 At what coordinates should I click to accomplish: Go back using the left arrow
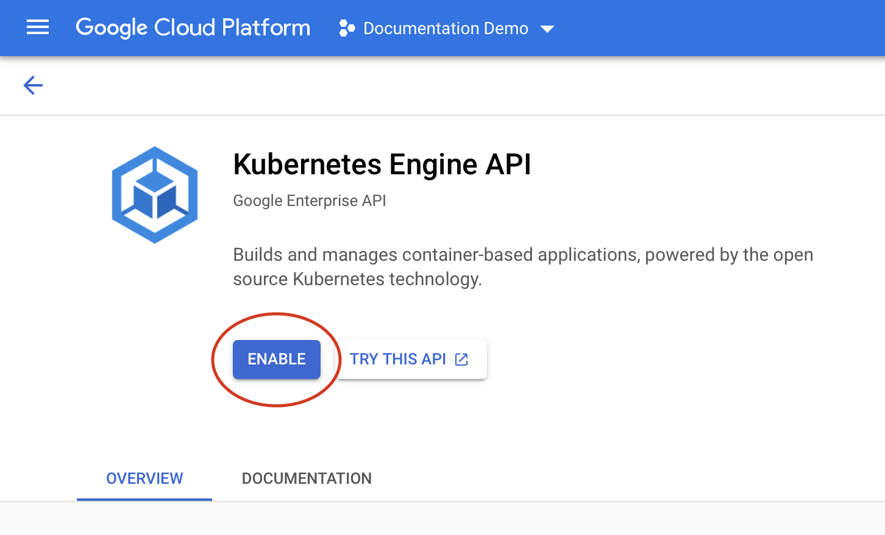33,85
